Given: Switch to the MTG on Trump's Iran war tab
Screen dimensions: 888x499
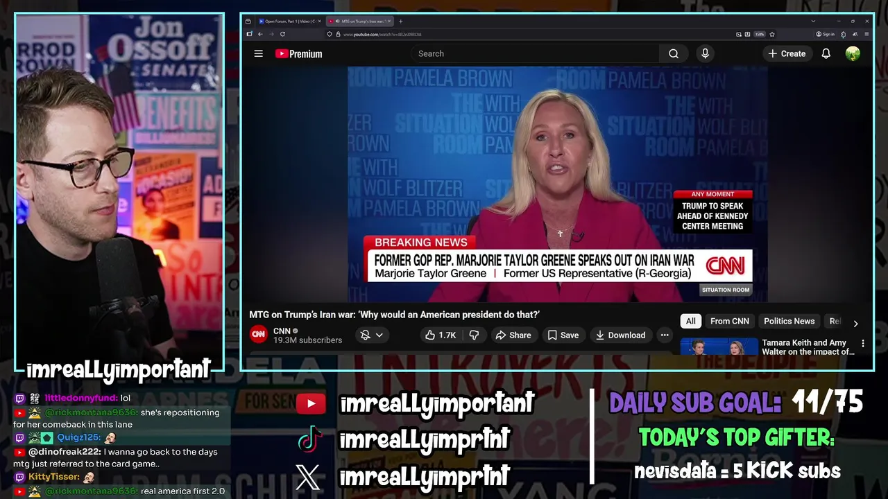Looking at the screenshot, I should (358, 21).
